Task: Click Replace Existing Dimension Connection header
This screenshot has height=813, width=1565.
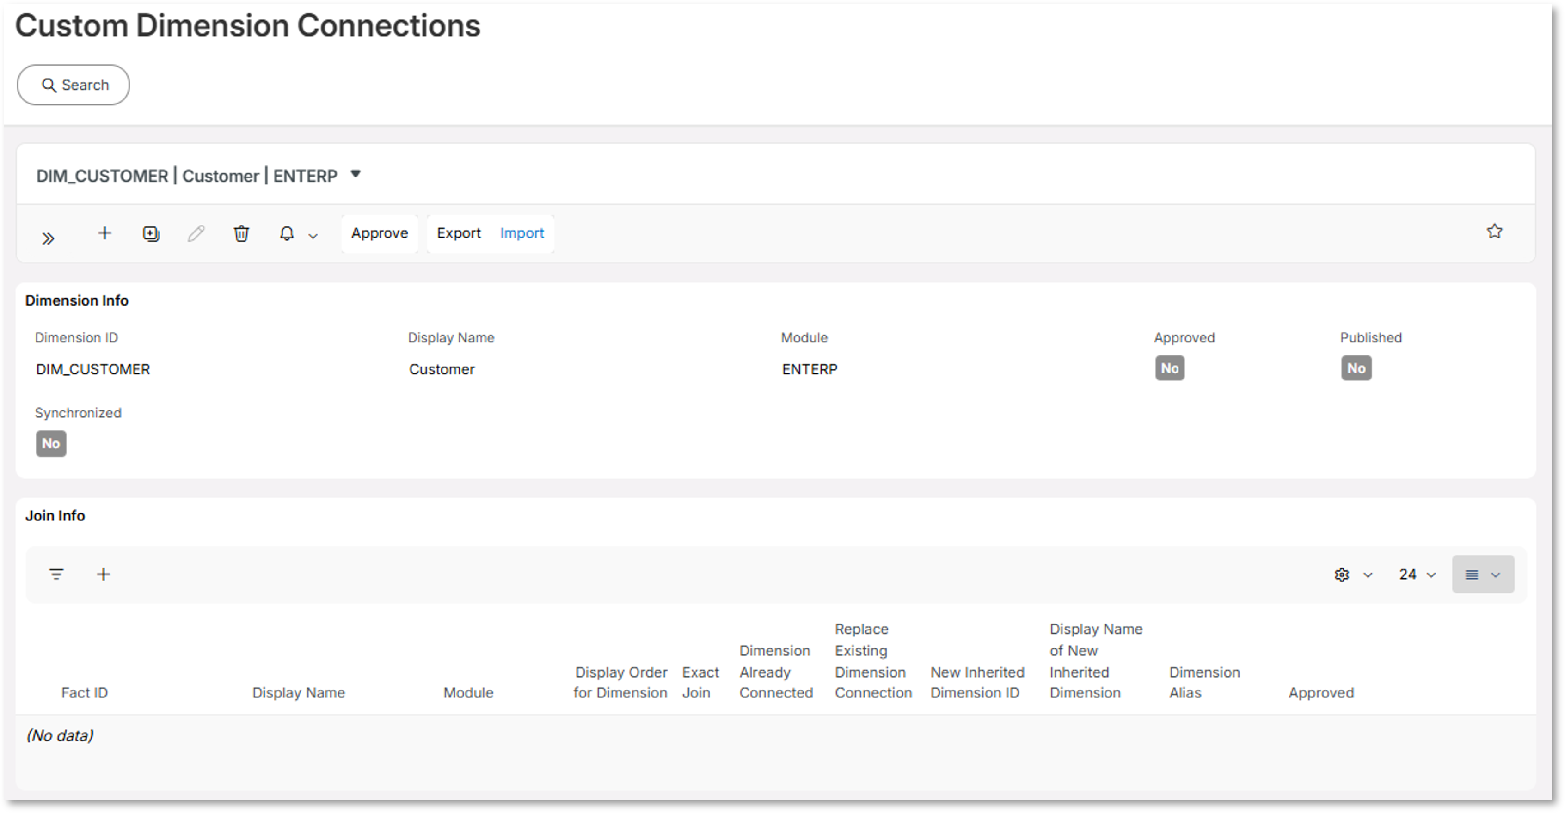Action: (873, 660)
